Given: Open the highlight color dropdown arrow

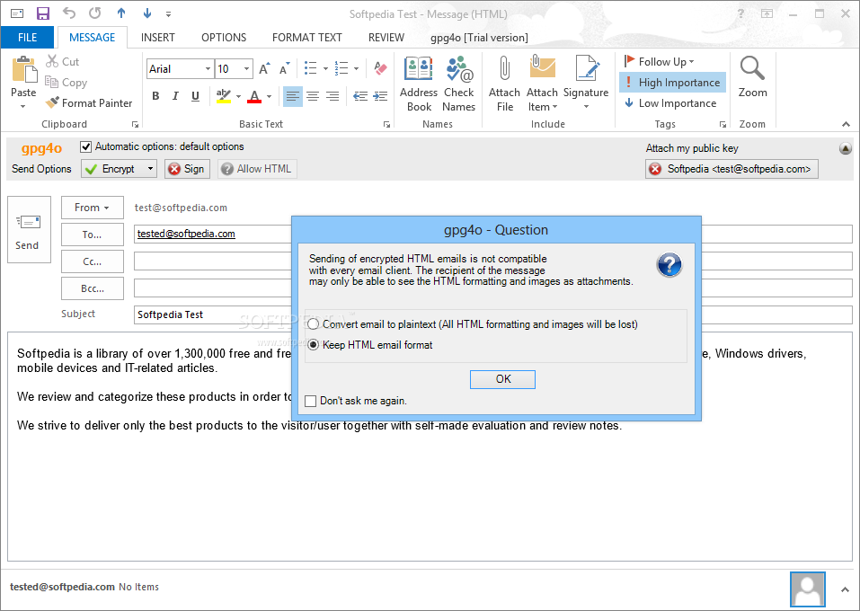Looking at the screenshot, I should (x=238, y=96).
